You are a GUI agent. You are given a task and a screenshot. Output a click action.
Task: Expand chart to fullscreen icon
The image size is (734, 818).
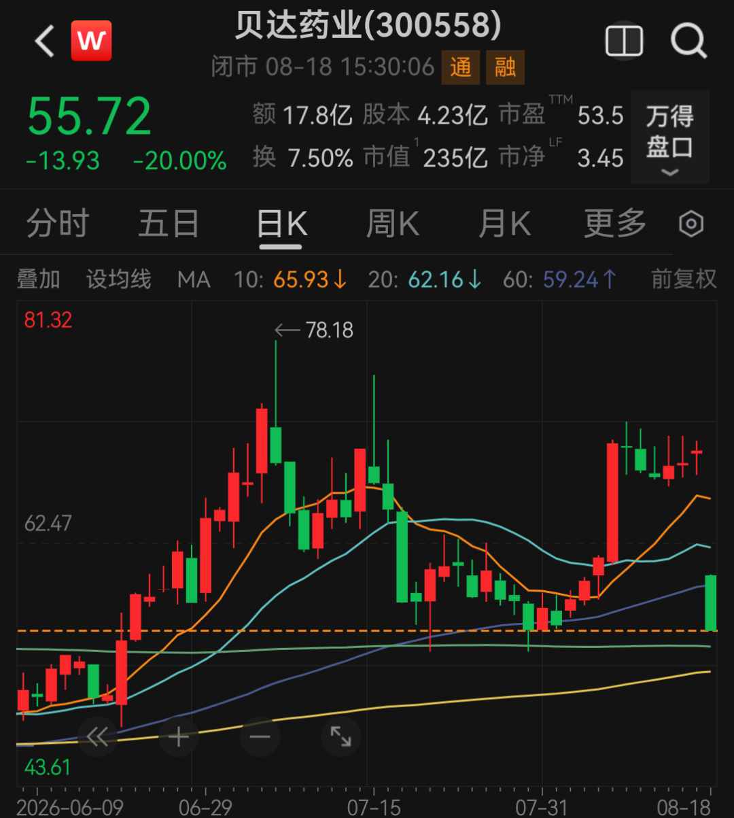point(340,736)
